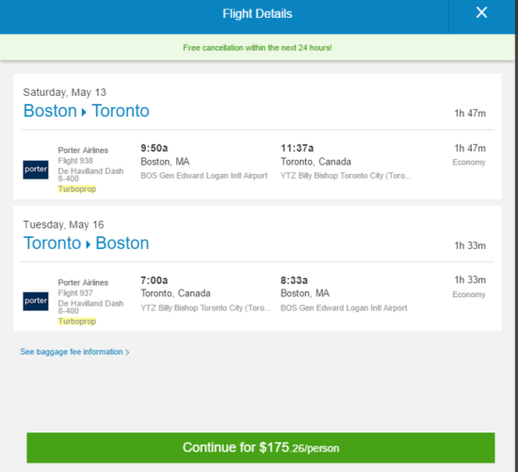This screenshot has height=472, width=518.
Task: Click the Saturday, May 13 date label
Action: click(x=65, y=92)
